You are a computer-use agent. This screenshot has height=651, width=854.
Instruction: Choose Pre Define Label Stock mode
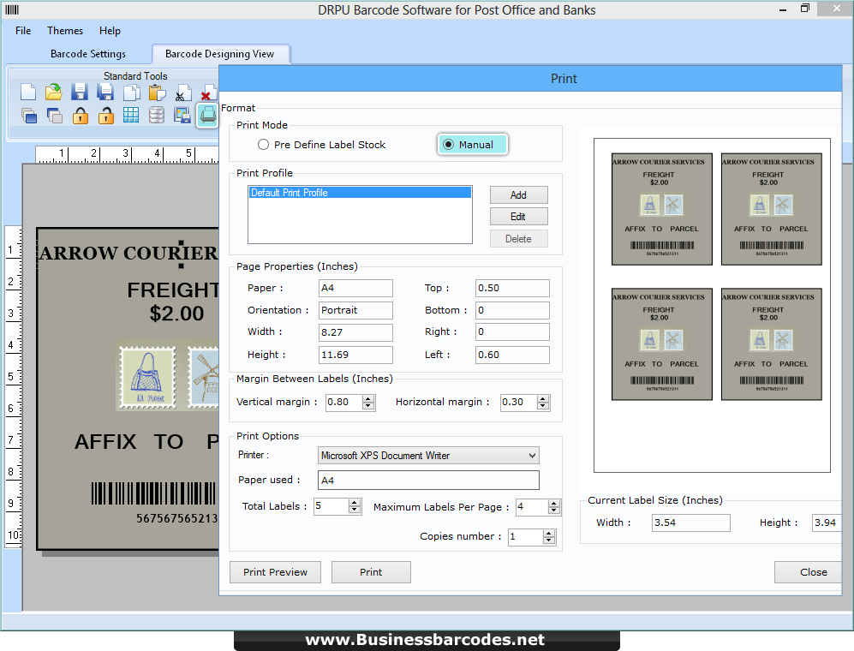pyautogui.click(x=265, y=144)
